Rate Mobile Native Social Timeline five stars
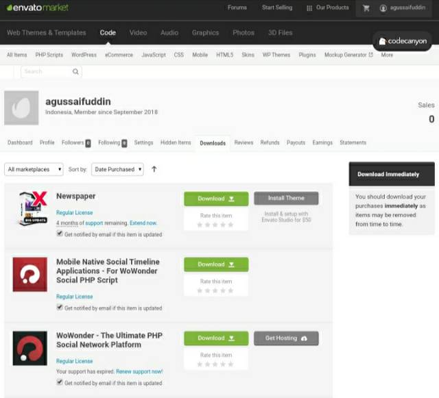This screenshot has height=398, width=439. (x=230, y=290)
